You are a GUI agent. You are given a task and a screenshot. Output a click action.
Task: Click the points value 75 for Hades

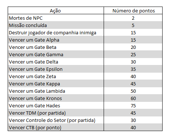click(133, 106)
